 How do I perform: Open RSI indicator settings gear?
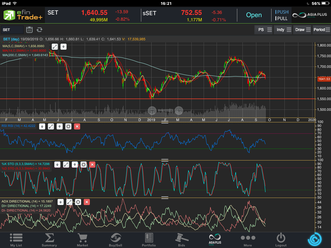(68, 126)
